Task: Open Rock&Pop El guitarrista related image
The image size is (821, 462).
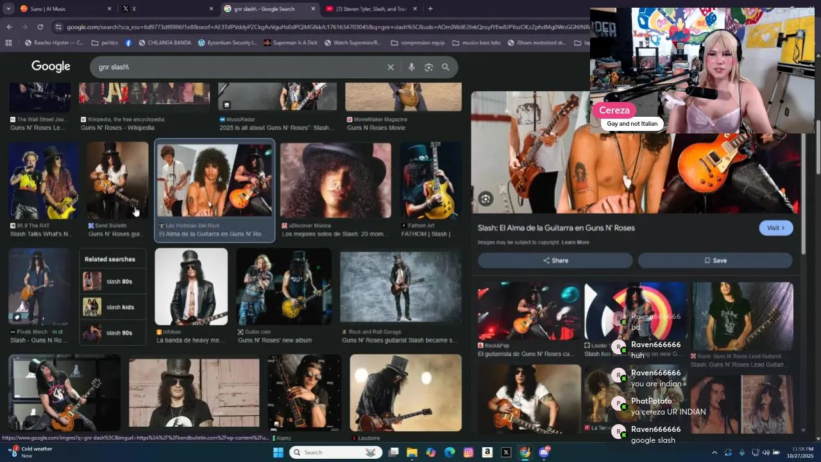Action: pyautogui.click(x=529, y=311)
